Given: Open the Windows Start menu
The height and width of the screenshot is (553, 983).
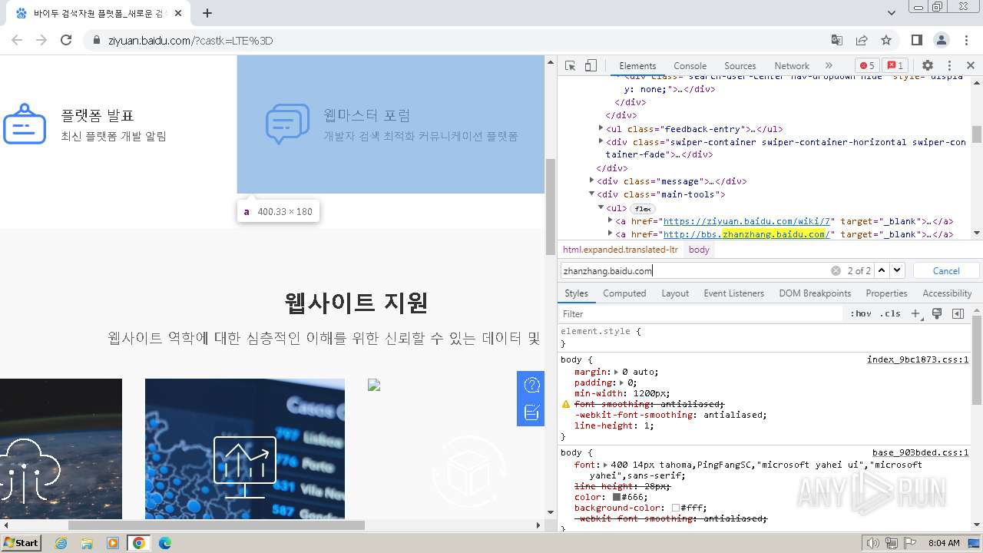Looking at the screenshot, I should pyautogui.click(x=21, y=542).
